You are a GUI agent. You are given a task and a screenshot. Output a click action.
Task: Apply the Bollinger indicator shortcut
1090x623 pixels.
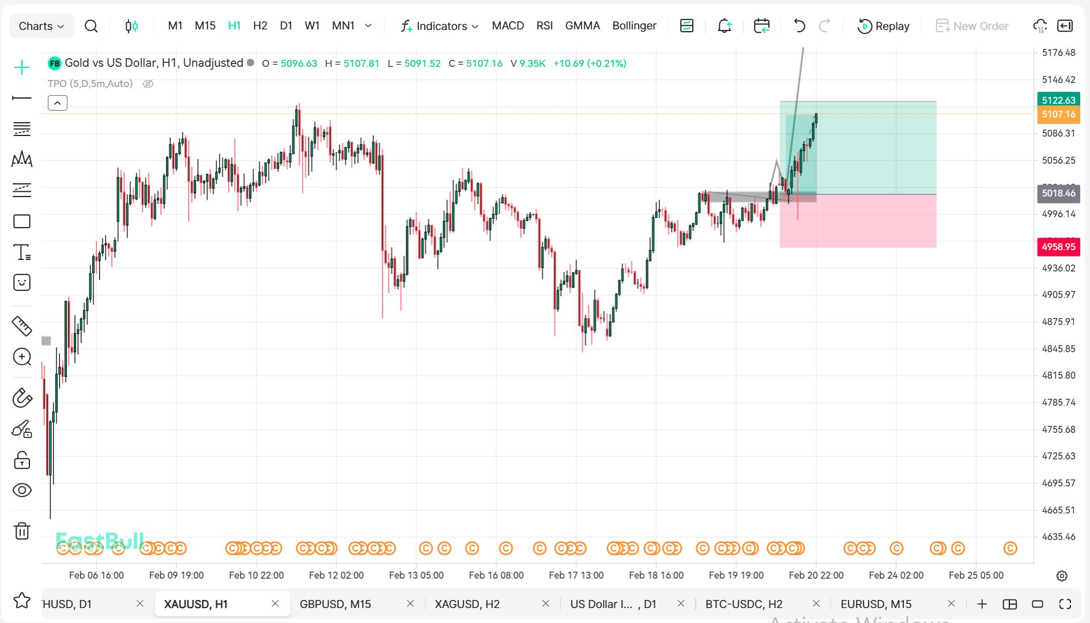(634, 26)
